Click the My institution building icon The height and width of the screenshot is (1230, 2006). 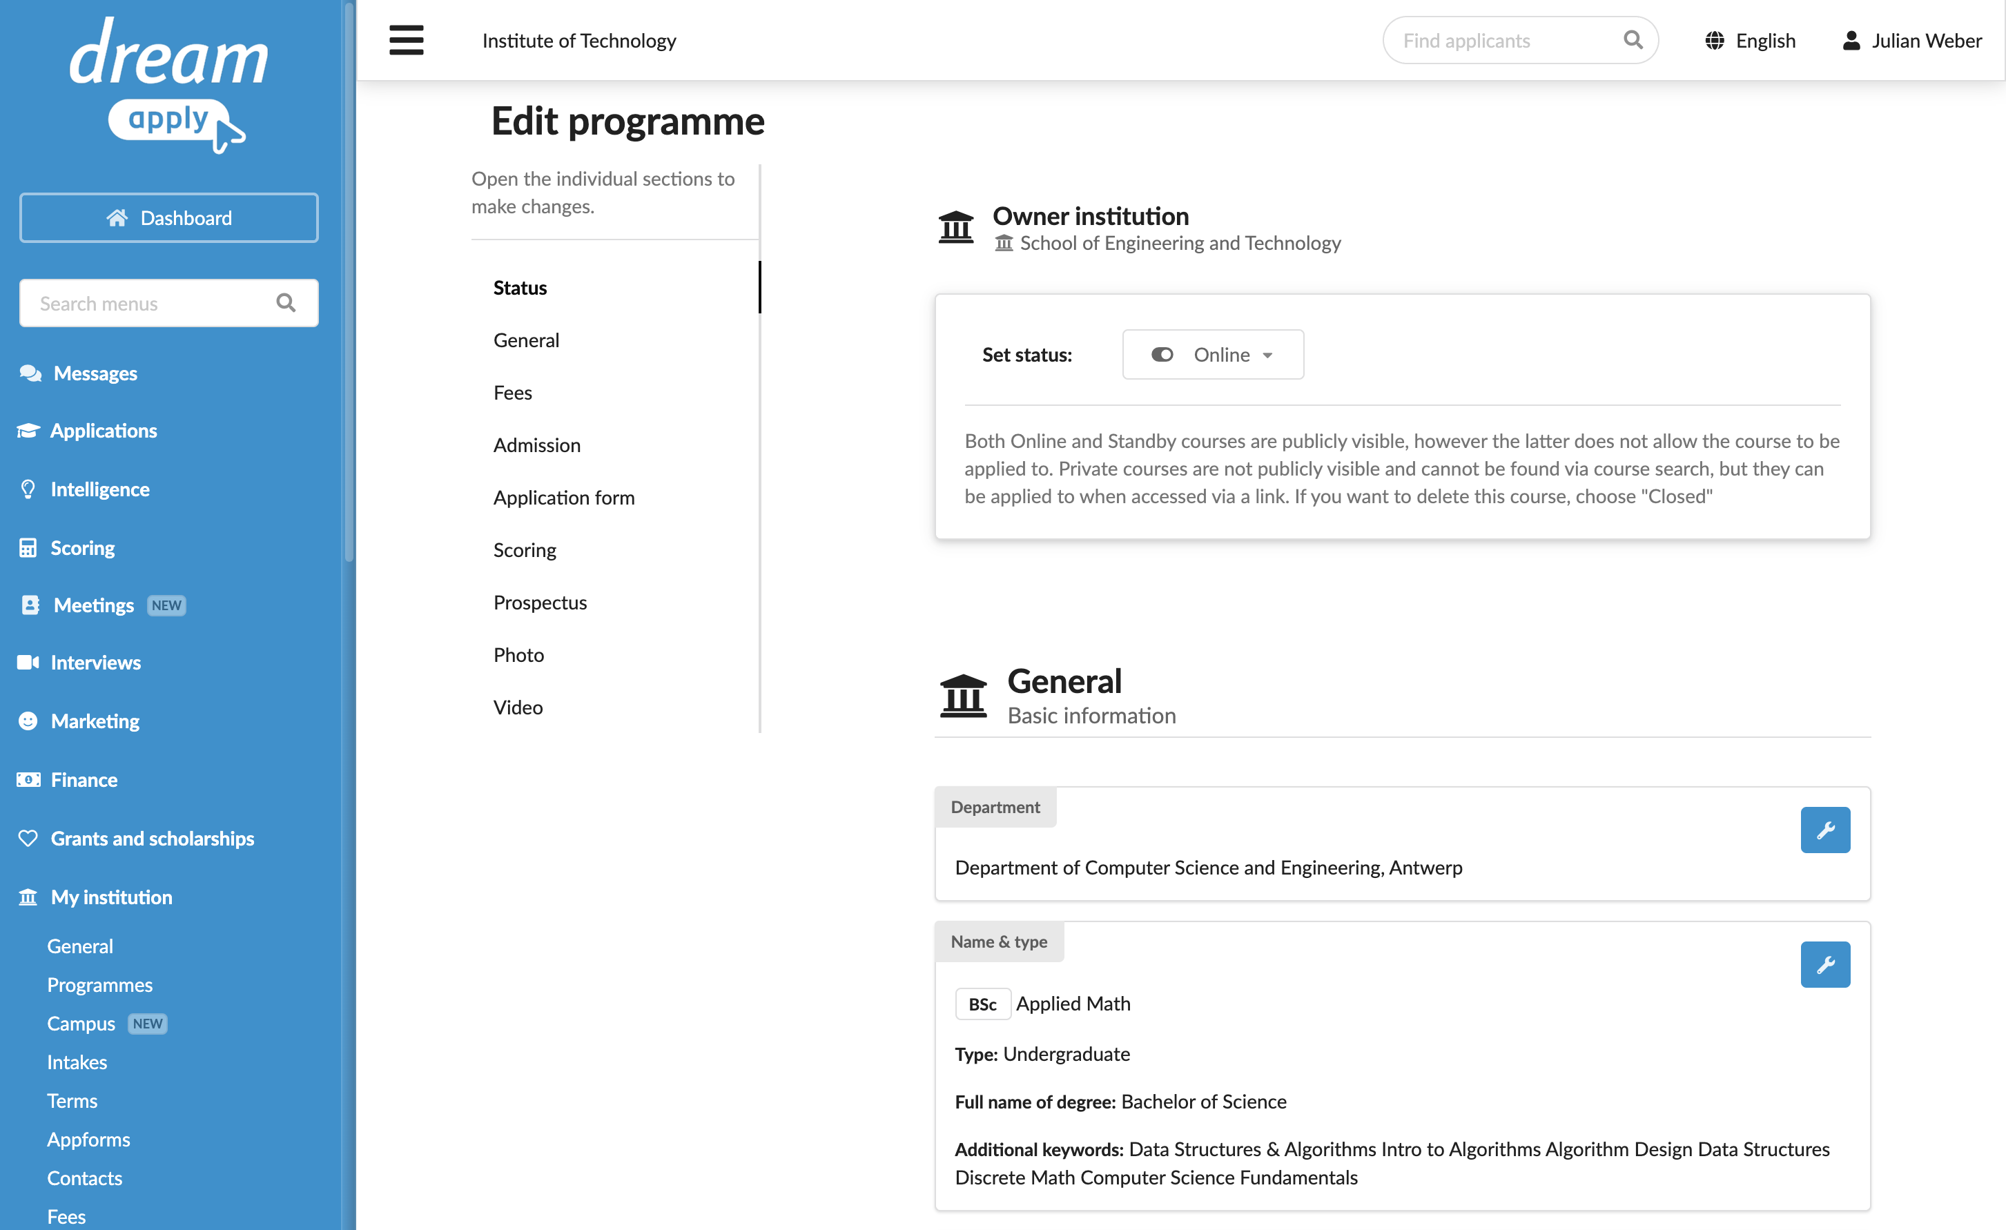[28, 897]
